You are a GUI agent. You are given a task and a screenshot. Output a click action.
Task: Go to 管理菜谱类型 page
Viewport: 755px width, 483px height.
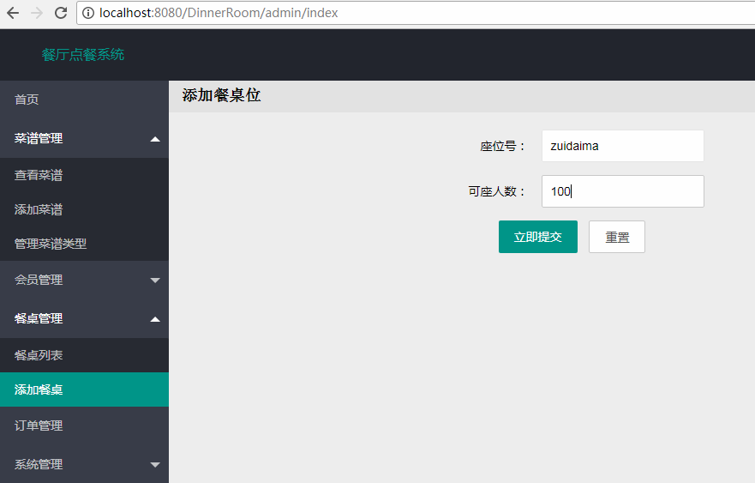point(51,244)
